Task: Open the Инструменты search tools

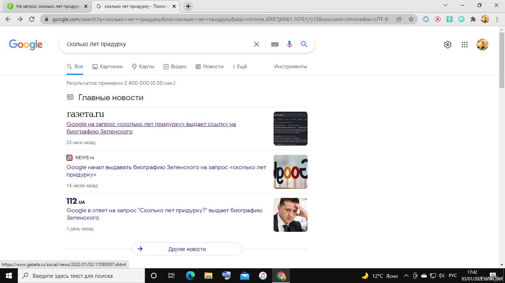Action: click(291, 67)
